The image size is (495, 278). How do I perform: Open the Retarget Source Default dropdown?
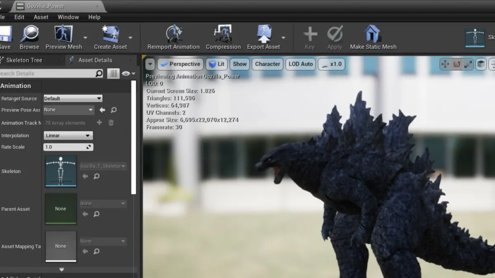[x=73, y=98]
